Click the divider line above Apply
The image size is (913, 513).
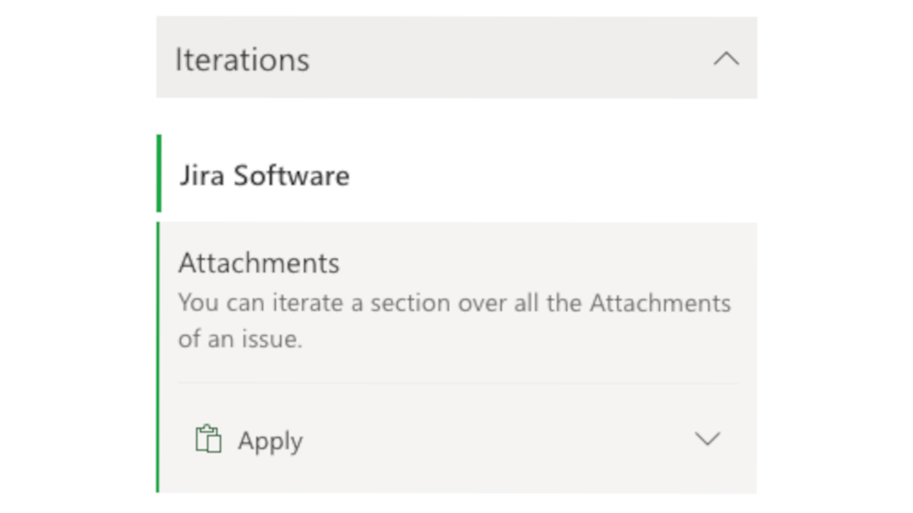coord(458,383)
